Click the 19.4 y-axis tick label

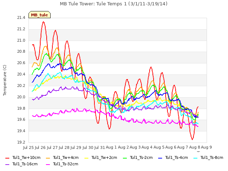pyautogui.click(x=21, y=131)
